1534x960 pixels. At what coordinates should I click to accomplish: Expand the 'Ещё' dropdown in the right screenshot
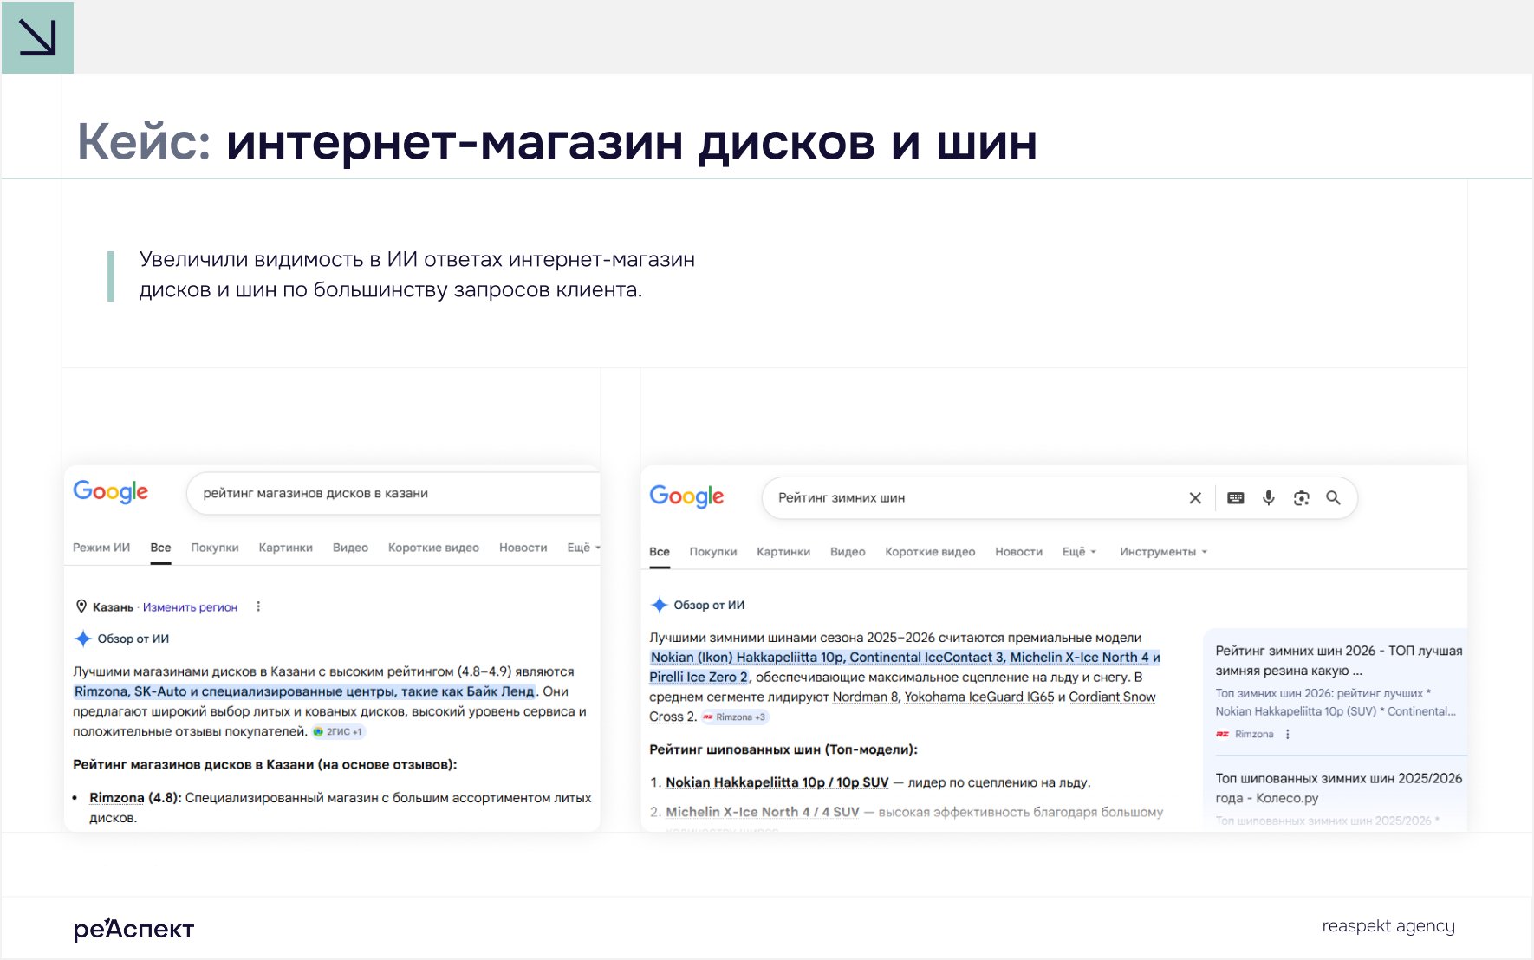[1080, 552]
